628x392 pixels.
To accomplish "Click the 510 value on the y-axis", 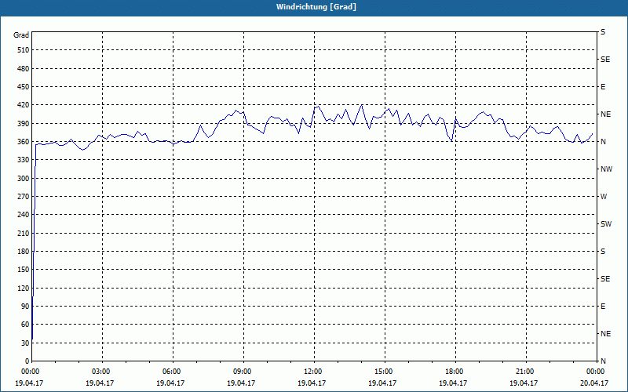I will 24,50.
